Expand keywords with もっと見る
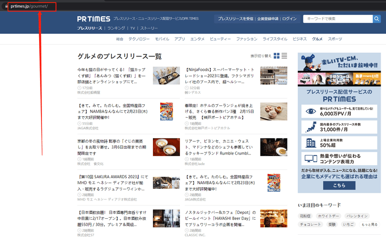Viewport: 386px width, 240px height. click(x=369, y=224)
